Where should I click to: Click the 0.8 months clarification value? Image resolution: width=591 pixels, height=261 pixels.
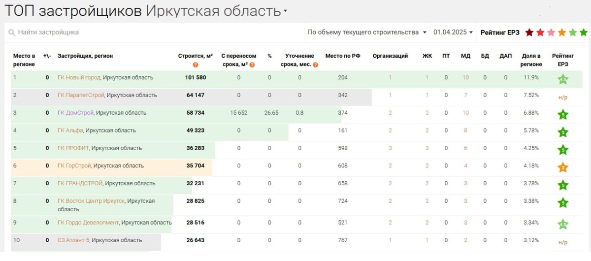coord(299,113)
